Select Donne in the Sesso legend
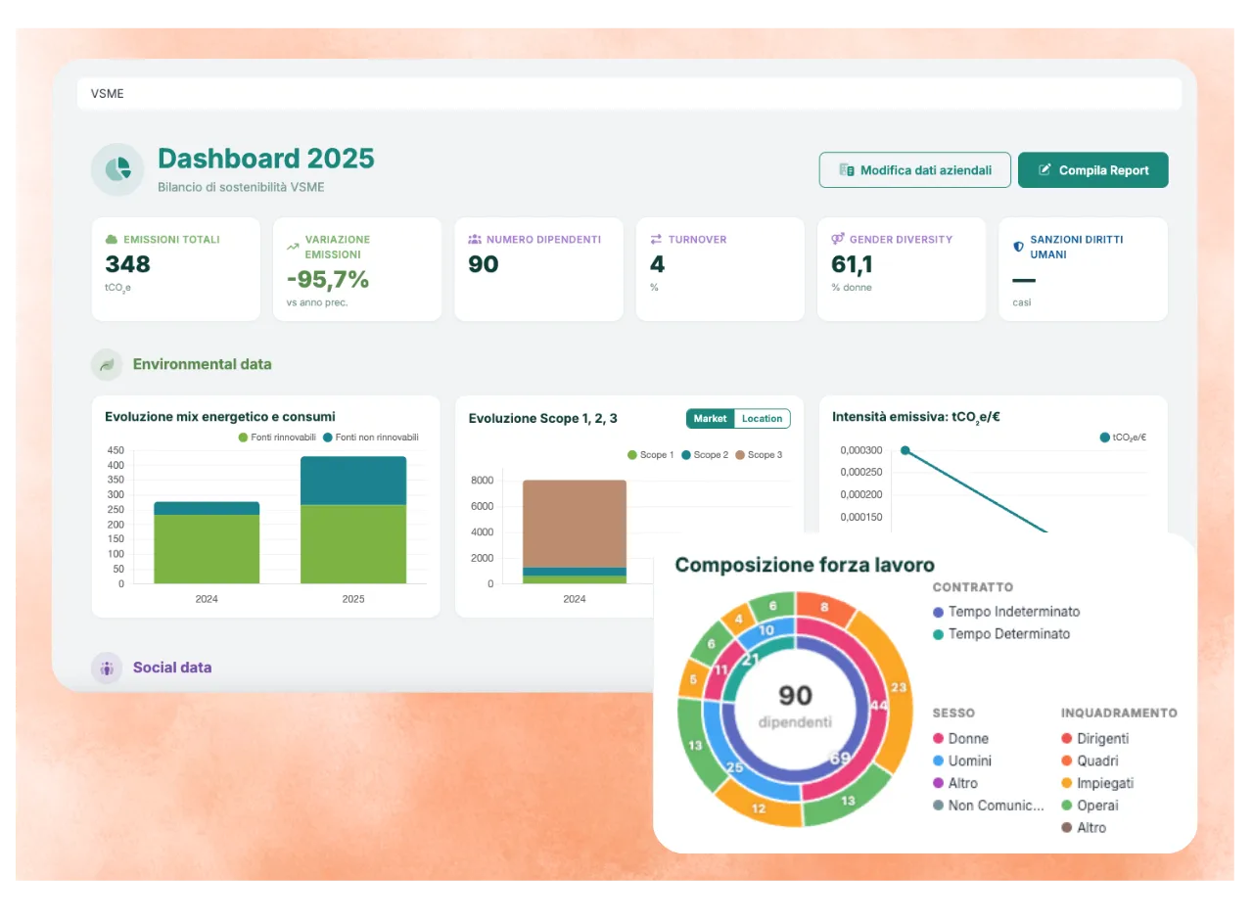 pos(960,739)
